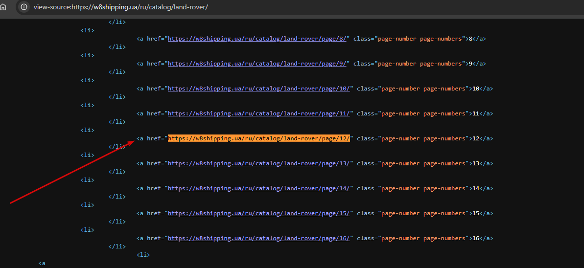584x268 pixels.
Task: Click the class attribute value on page 12 line
Action: pyautogui.click(x=423, y=138)
